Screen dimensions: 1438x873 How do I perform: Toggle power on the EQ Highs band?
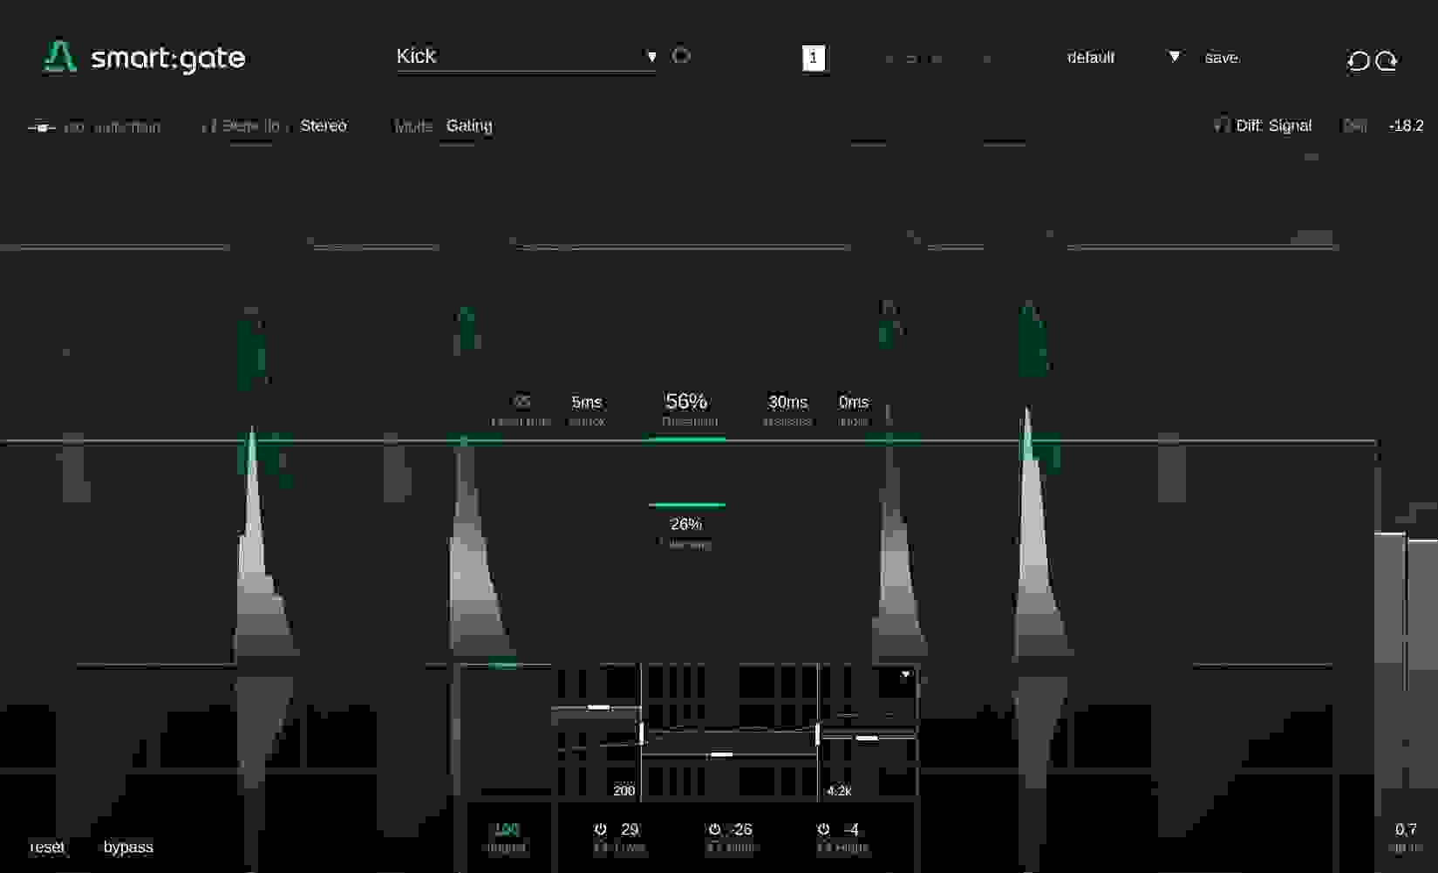tap(821, 829)
